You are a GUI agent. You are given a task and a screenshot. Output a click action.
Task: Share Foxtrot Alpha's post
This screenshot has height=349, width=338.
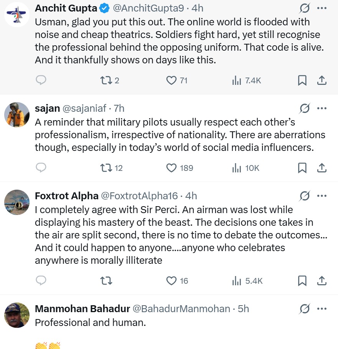pyautogui.click(x=322, y=281)
